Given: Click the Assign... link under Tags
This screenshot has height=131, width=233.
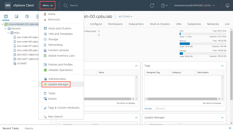Looking at the screenshot, I should point(149,109).
